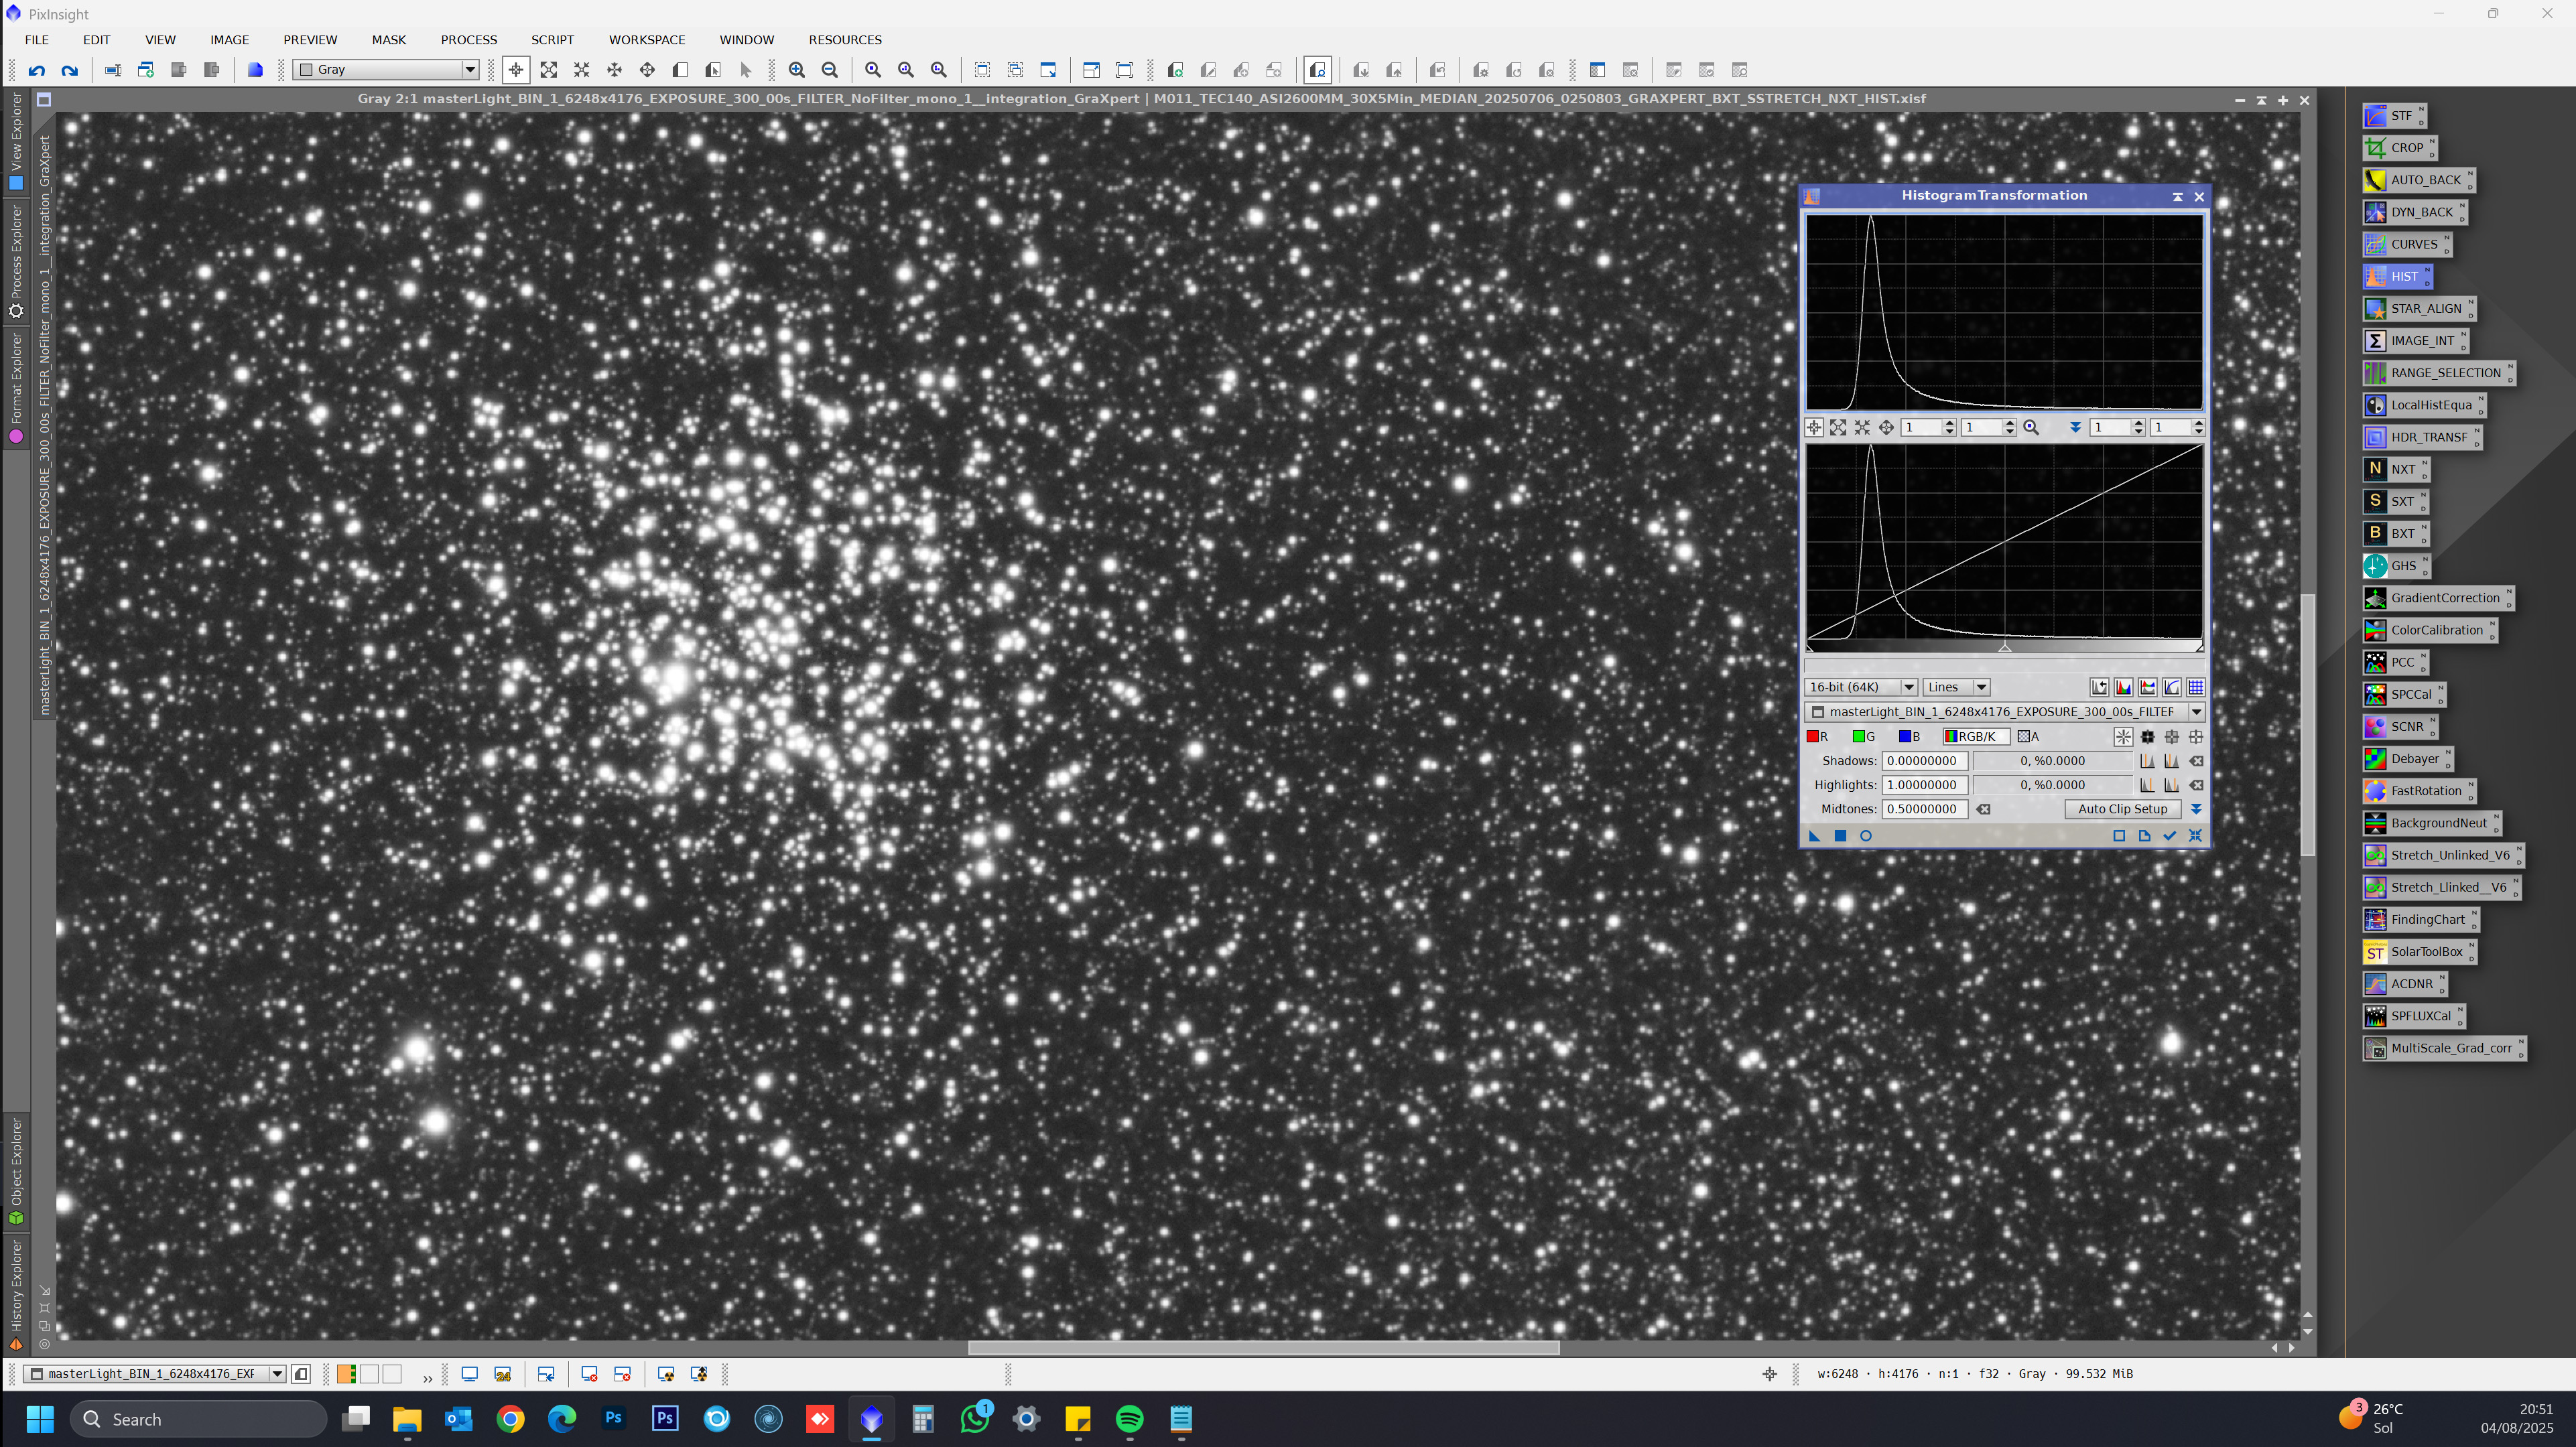Screen dimensions: 2576x1447
Task: Open the Gray channel selector dropdown
Action: 469,70
